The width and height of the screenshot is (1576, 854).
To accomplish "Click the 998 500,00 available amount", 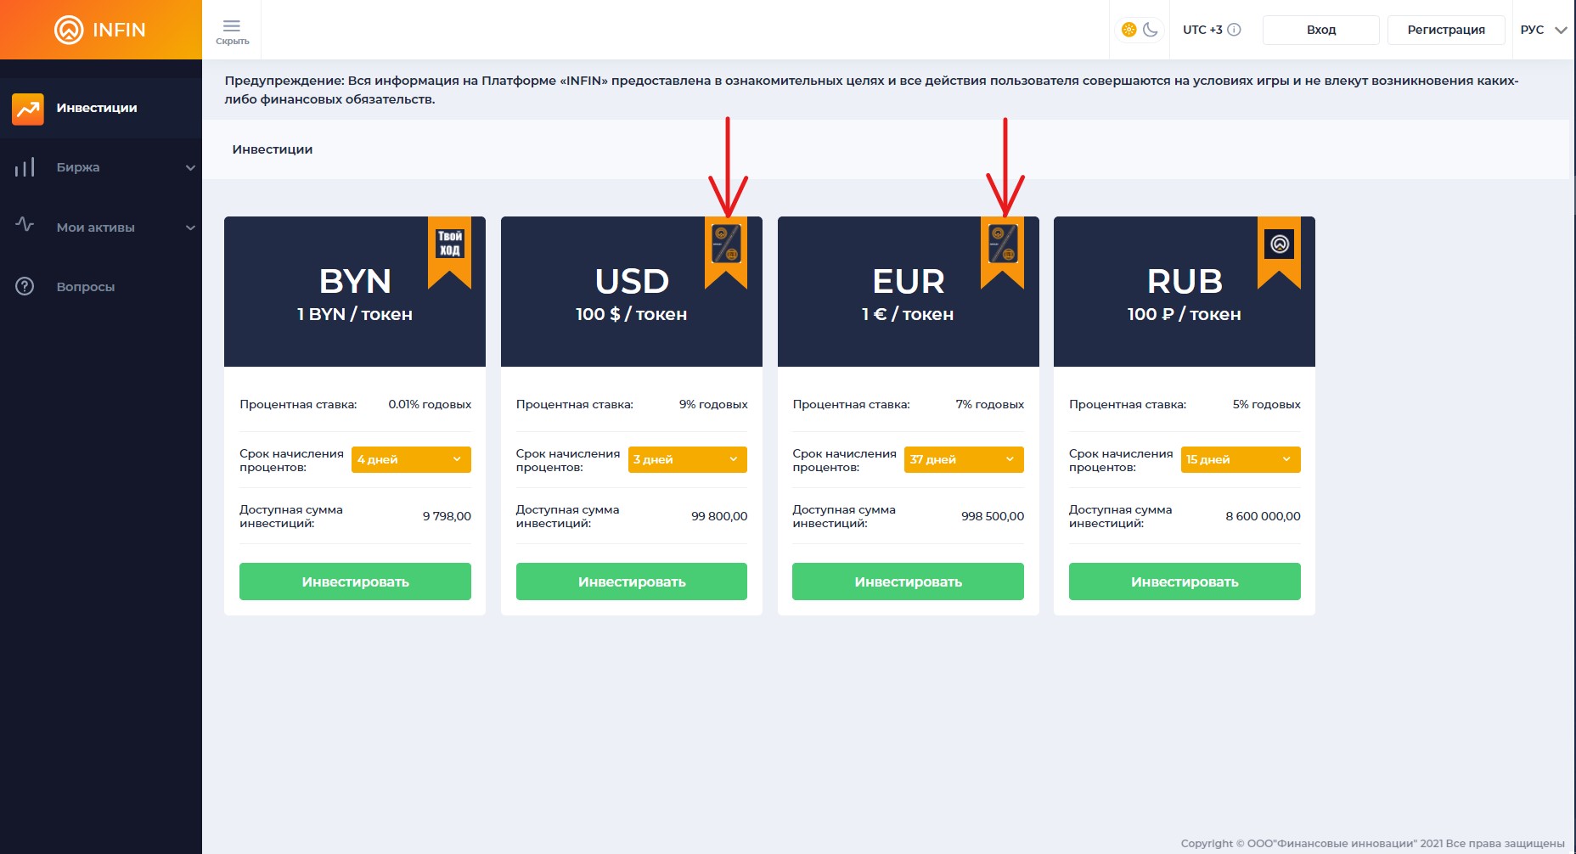I will pyautogui.click(x=993, y=516).
